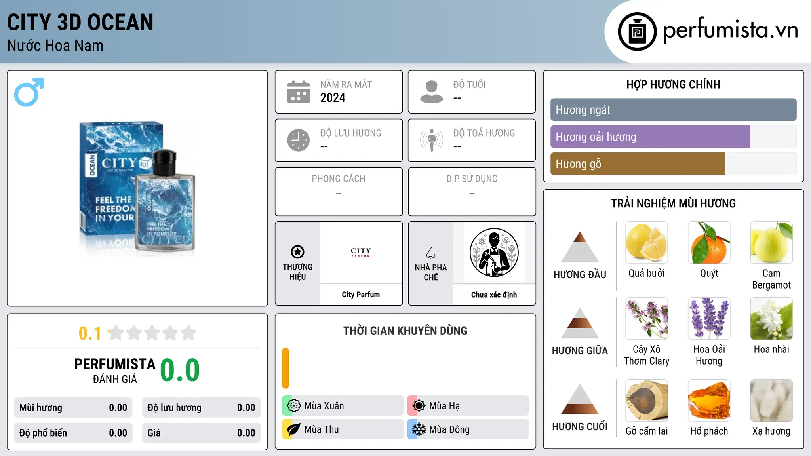
Task: Select the Cây Xô Thơm Clary note image
Action: [x=647, y=319]
